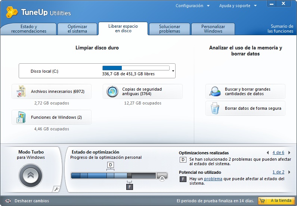Click the trial period ends in 14 días text
The image size is (297, 206).
point(215,201)
